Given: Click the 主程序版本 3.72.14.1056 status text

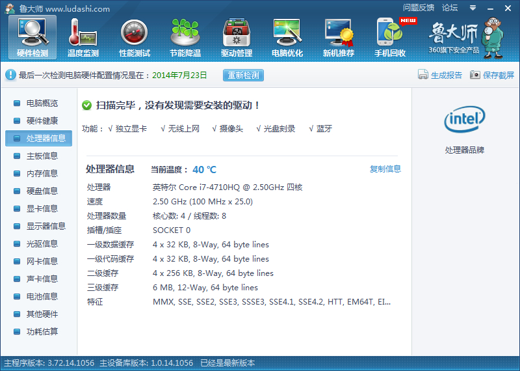Looking at the screenshot, I should point(49,363).
